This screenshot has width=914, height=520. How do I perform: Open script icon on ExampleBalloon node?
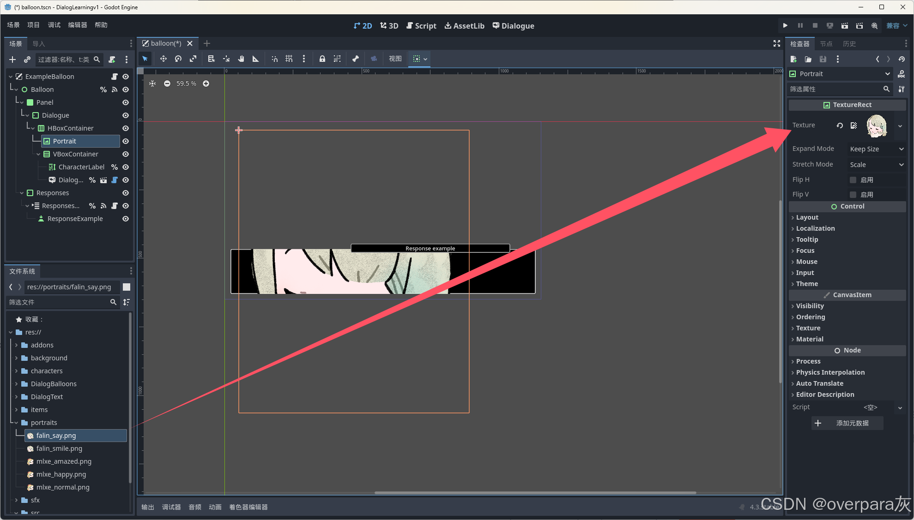(115, 77)
